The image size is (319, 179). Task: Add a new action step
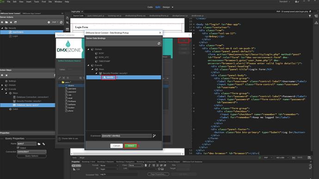click(2, 75)
